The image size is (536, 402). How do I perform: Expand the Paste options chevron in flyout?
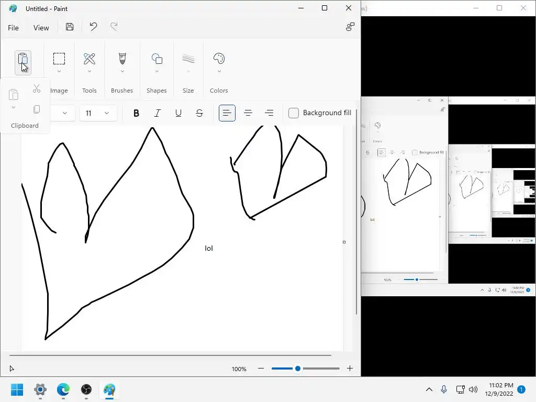(13, 107)
